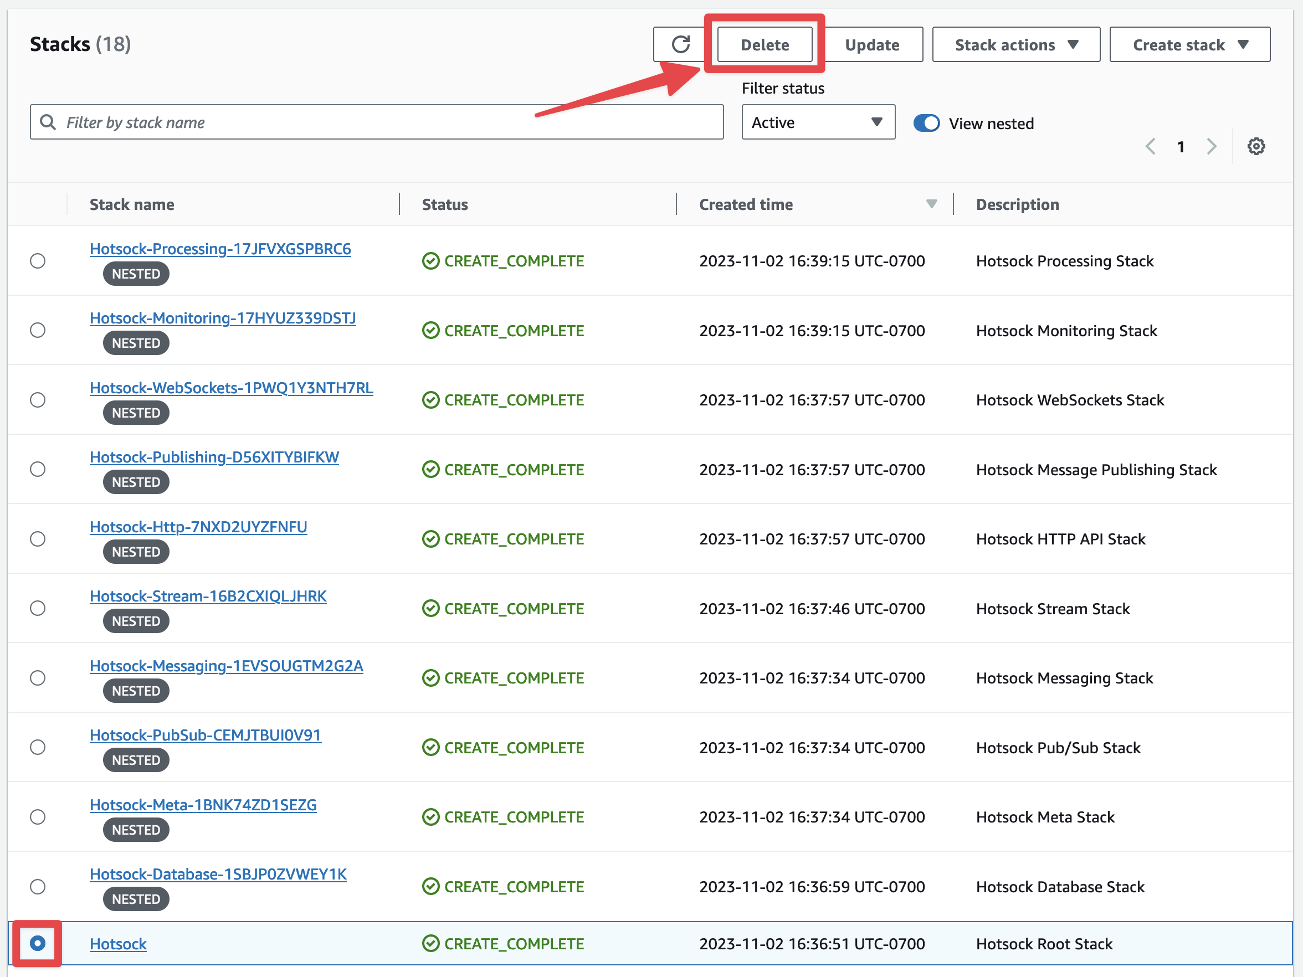
Task: Click the Update button for selected stack
Action: click(x=872, y=44)
